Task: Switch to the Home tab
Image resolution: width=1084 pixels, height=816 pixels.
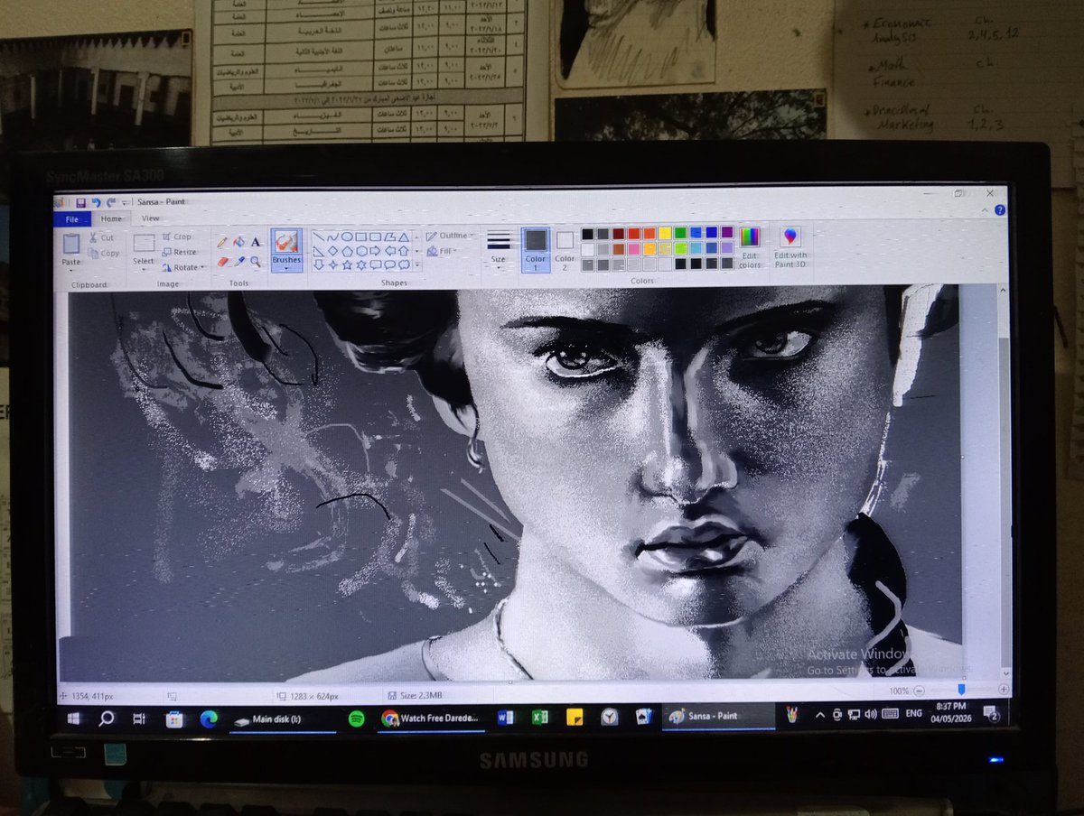Action: click(x=111, y=218)
